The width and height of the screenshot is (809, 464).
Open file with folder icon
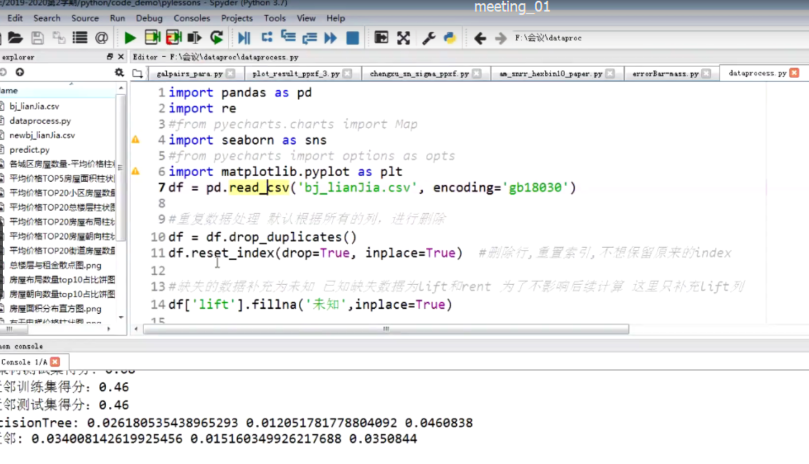pos(15,38)
